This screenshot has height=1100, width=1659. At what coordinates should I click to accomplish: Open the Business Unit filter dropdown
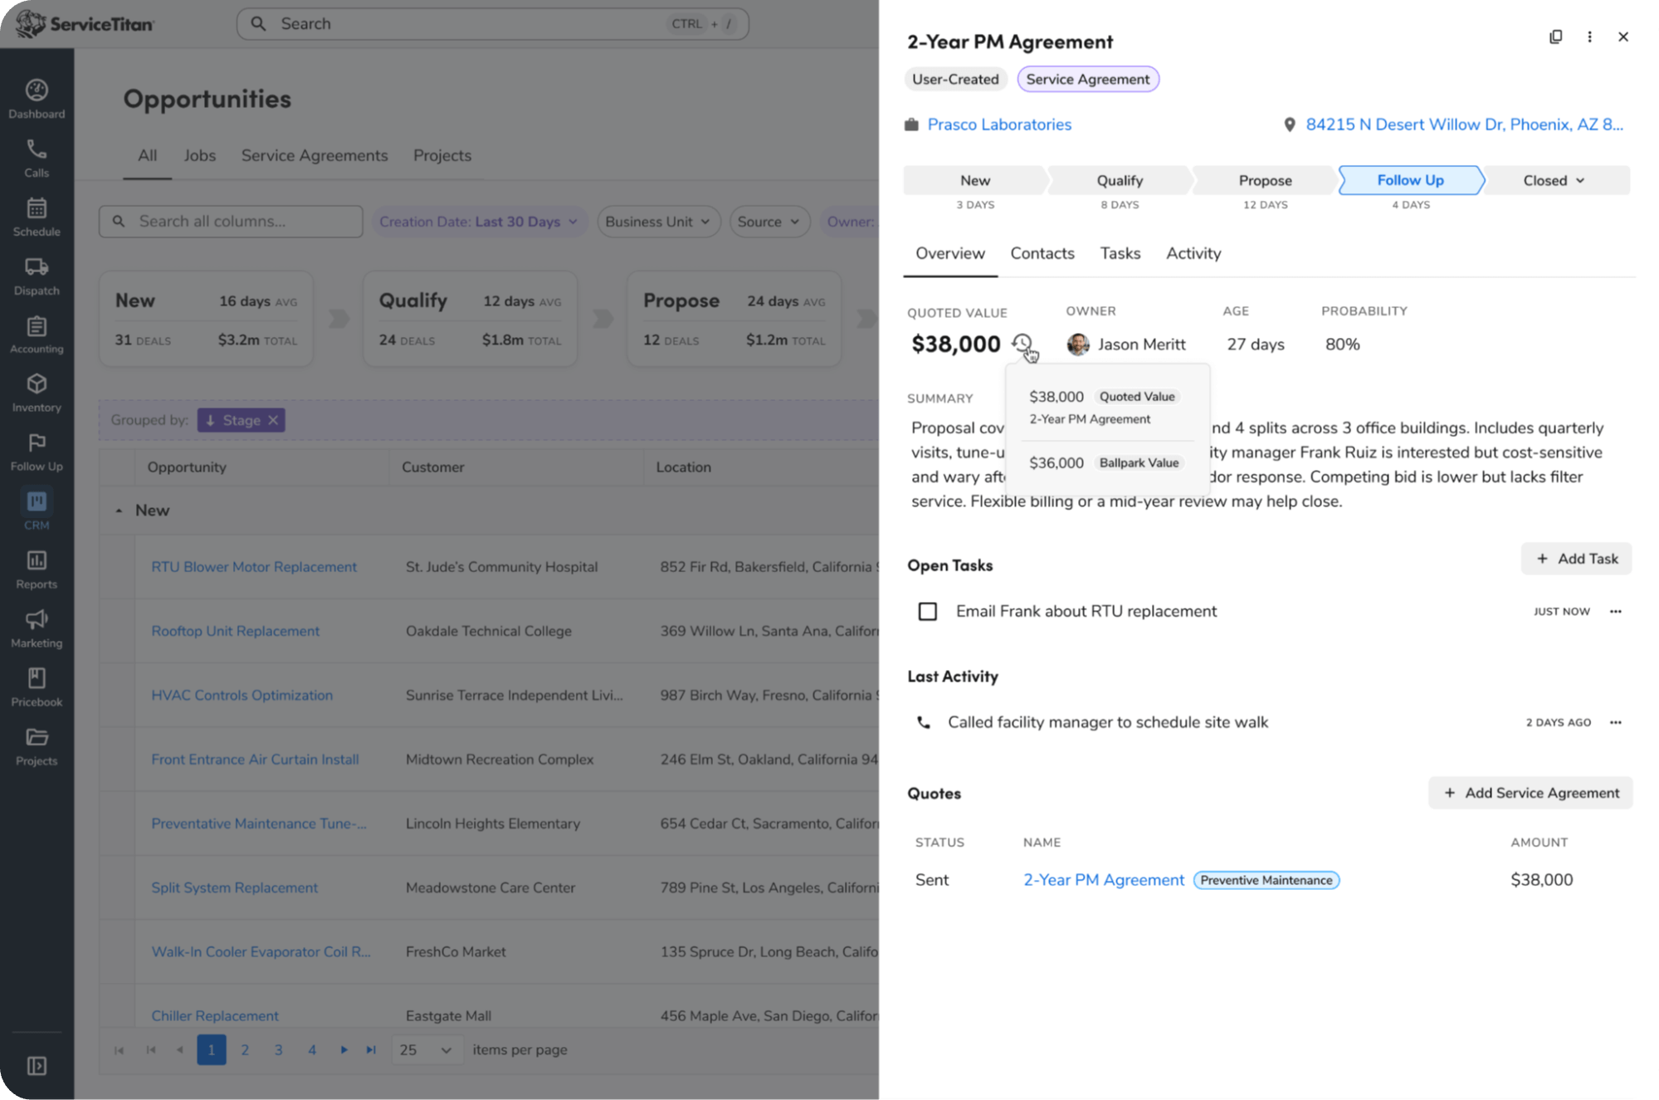[658, 221]
